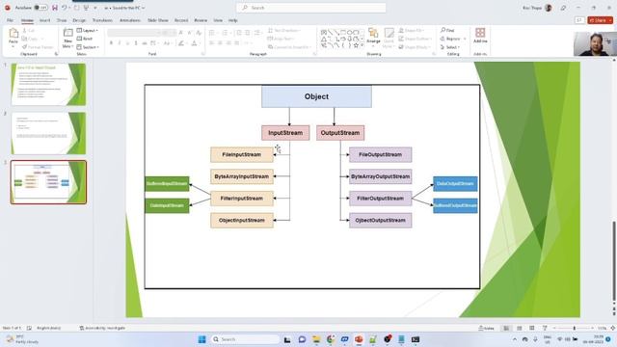The width and height of the screenshot is (617, 347).
Task: Click the Clear All Formatting icon
Action: [199, 33]
